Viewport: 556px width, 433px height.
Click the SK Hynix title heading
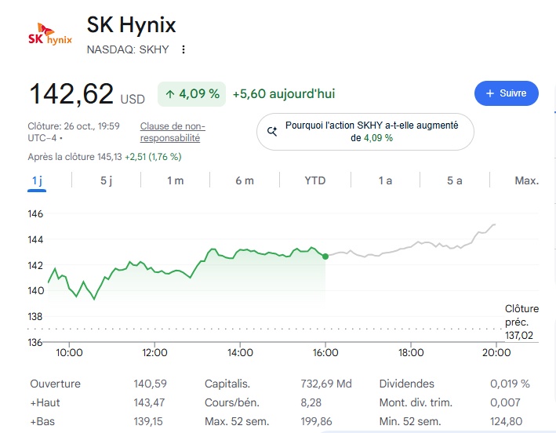(x=131, y=25)
